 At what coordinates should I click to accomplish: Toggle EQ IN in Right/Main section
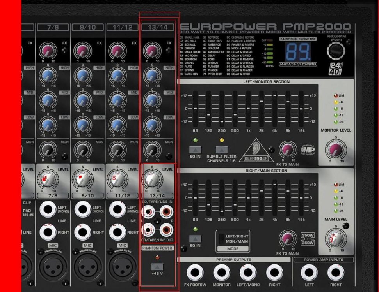click(x=195, y=239)
